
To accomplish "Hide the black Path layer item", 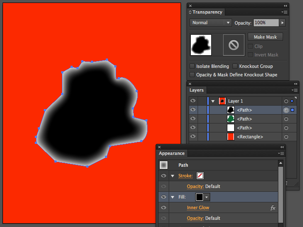I will pos(193,109).
